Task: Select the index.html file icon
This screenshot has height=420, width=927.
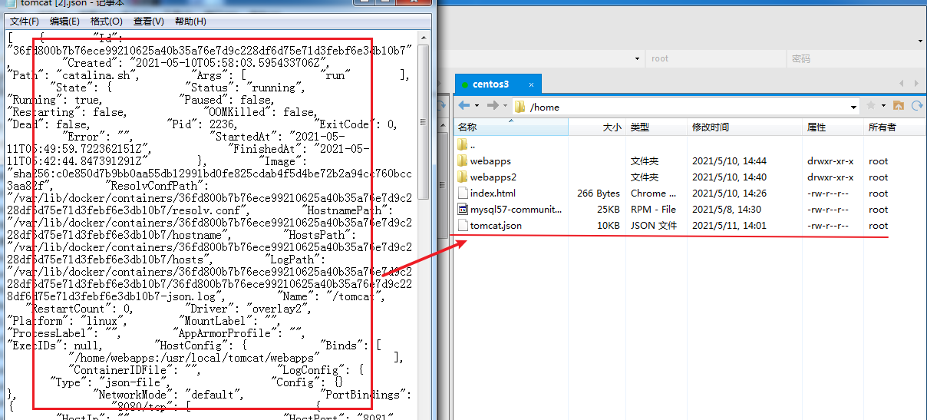Action: pos(462,193)
